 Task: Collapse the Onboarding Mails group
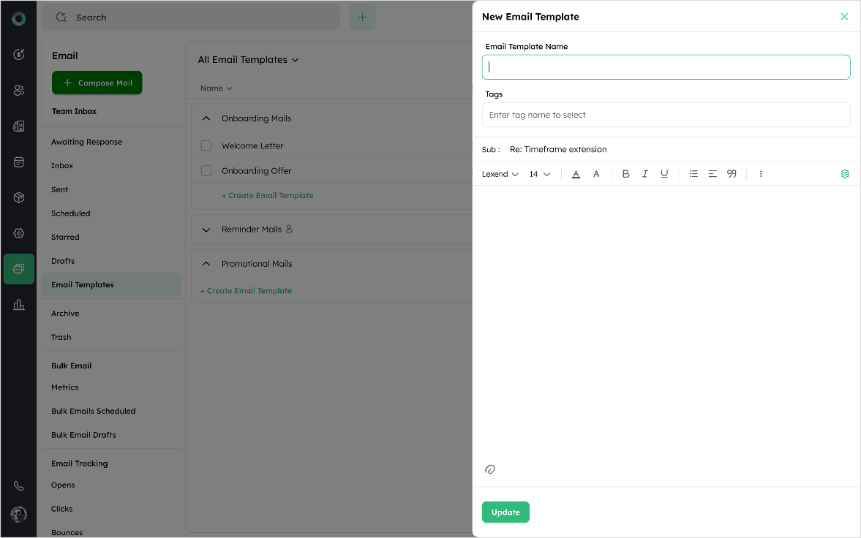click(206, 118)
